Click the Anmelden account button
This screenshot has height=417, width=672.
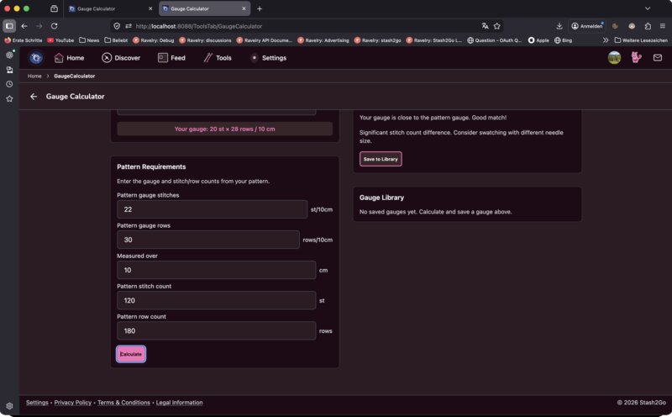[x=586, y=26]
